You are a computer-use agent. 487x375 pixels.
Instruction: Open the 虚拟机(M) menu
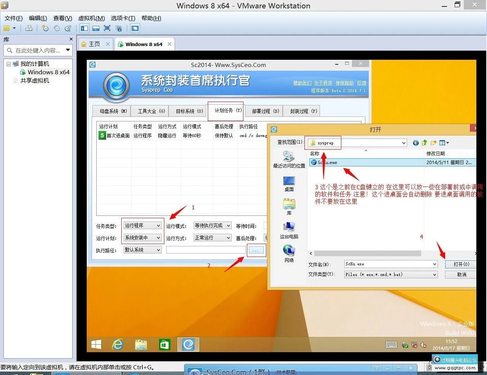click(91, 18)
